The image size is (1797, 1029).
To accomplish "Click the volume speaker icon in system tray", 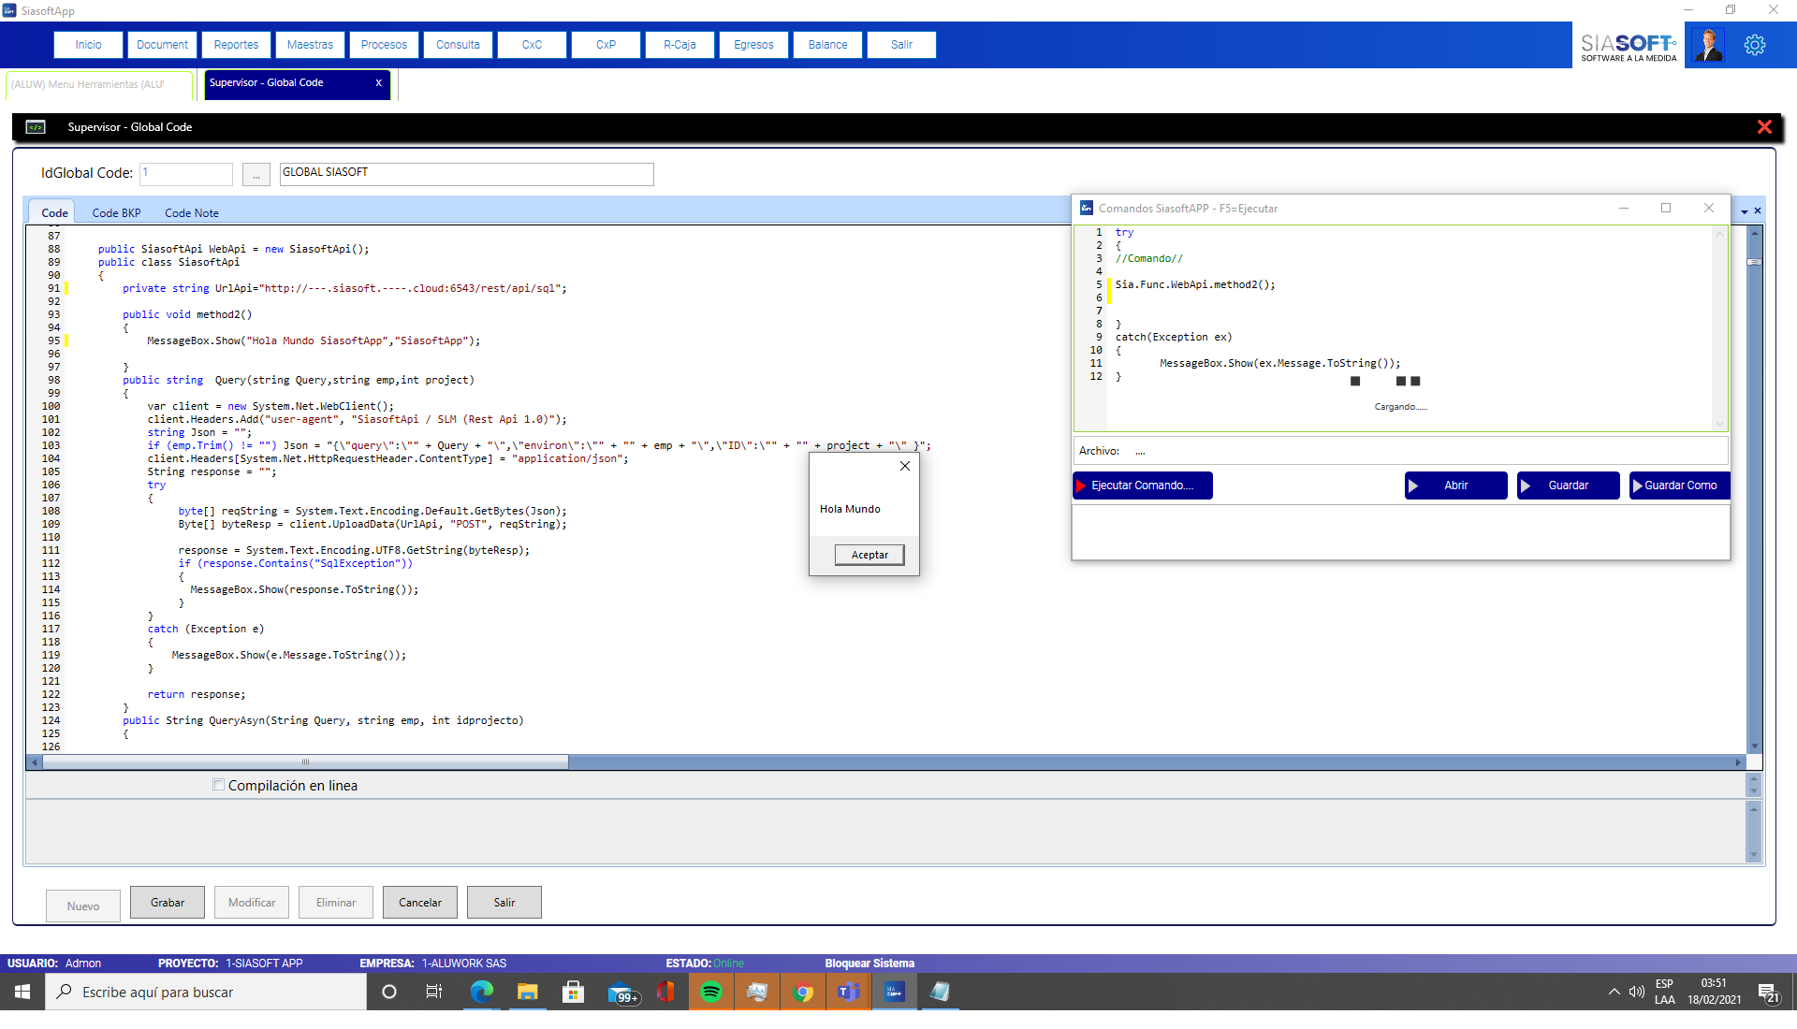I will [x=1636, y=992].
